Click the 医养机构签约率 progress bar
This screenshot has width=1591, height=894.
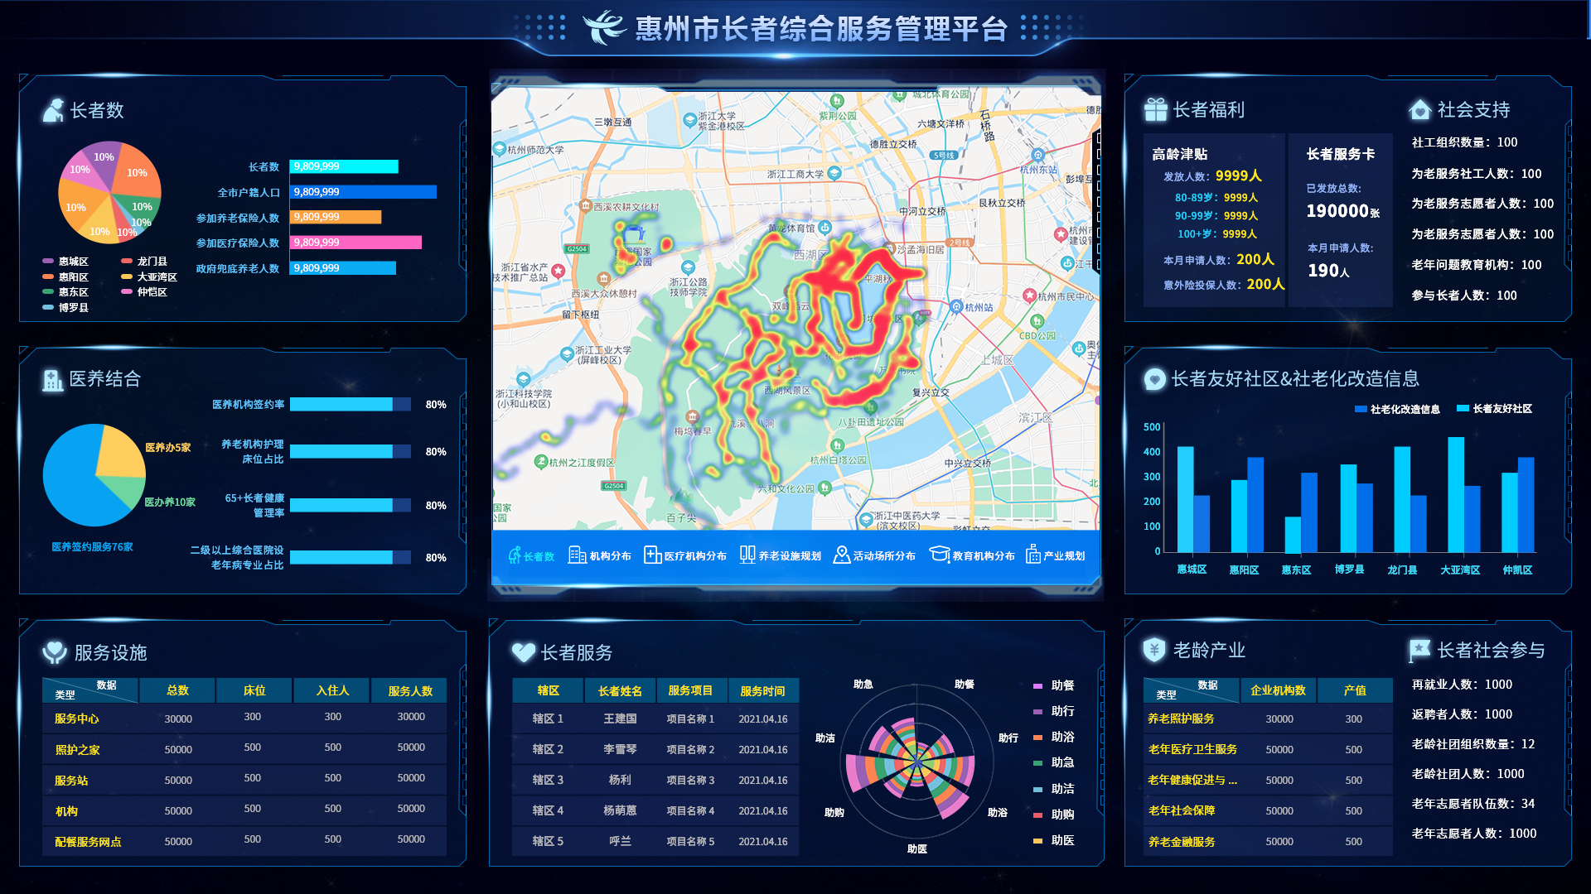350,405
